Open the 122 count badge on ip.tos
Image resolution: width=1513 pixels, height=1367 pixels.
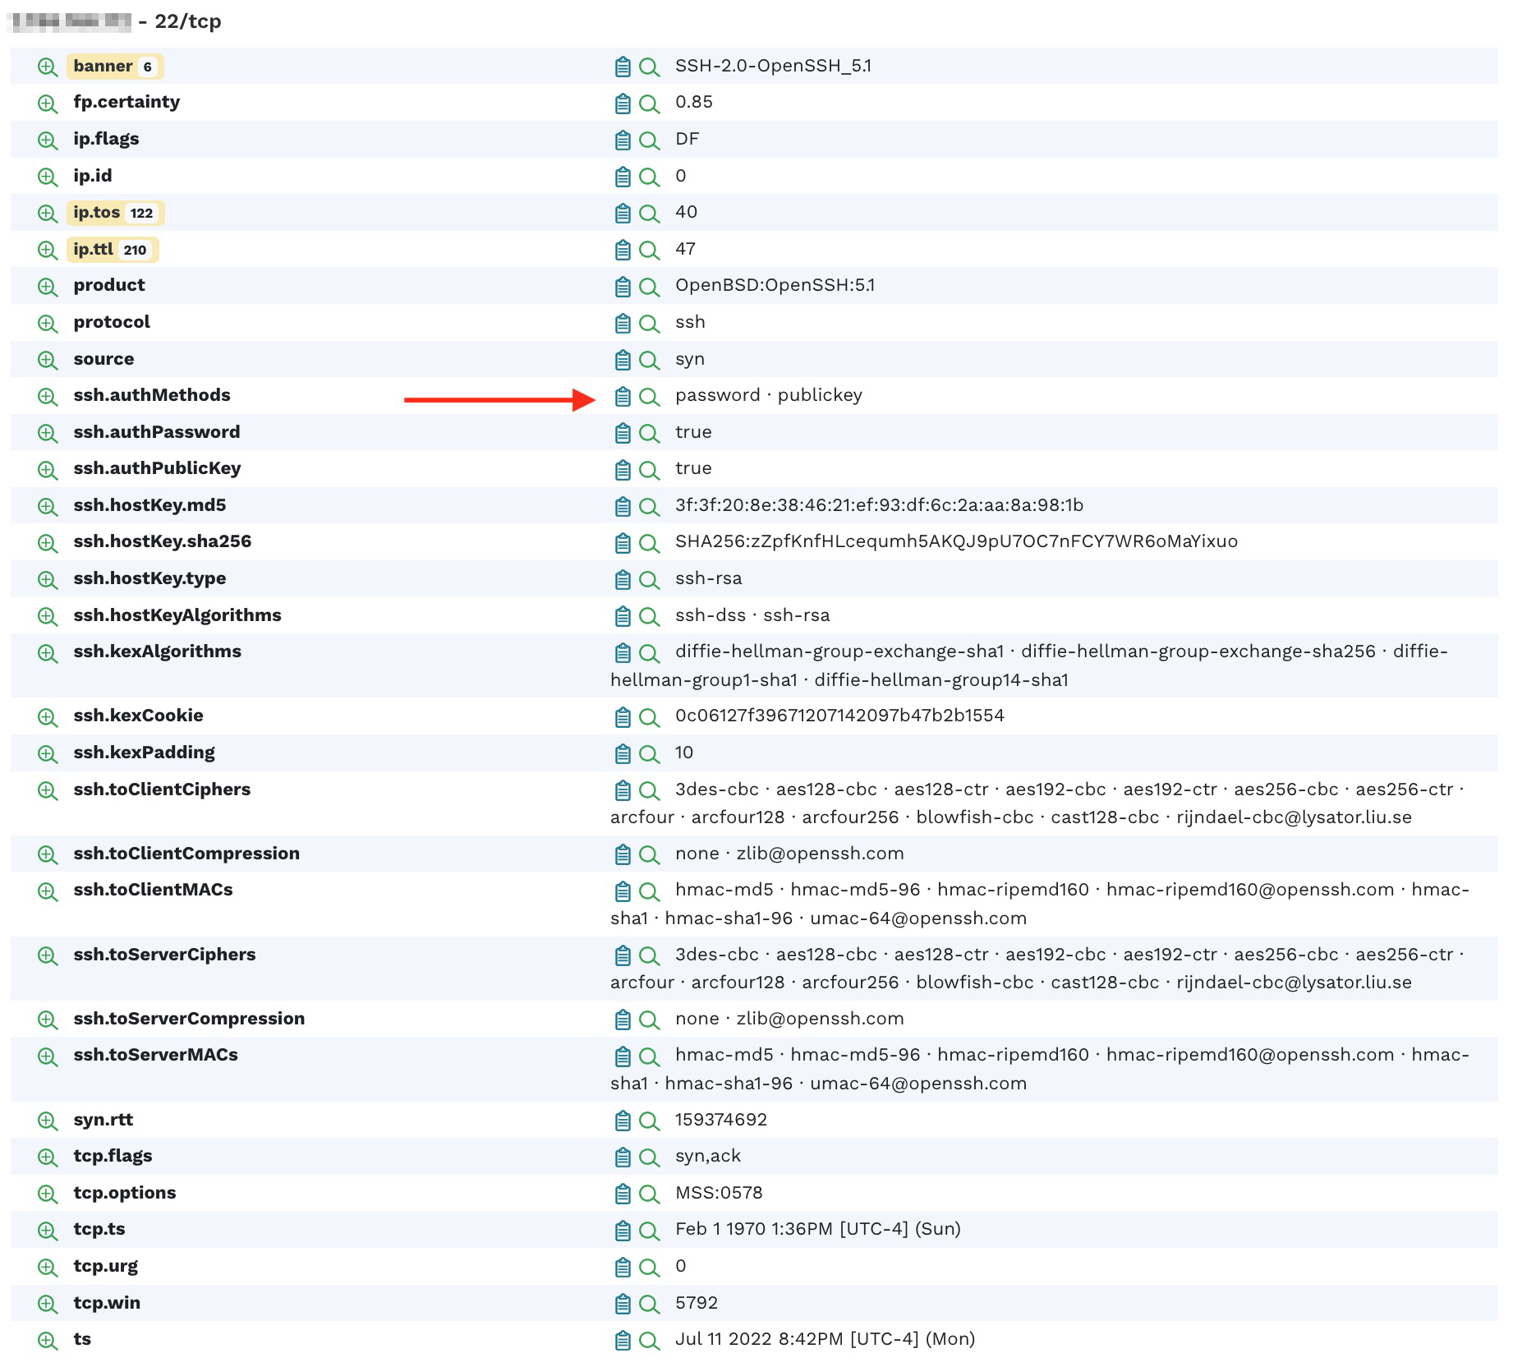141,213
